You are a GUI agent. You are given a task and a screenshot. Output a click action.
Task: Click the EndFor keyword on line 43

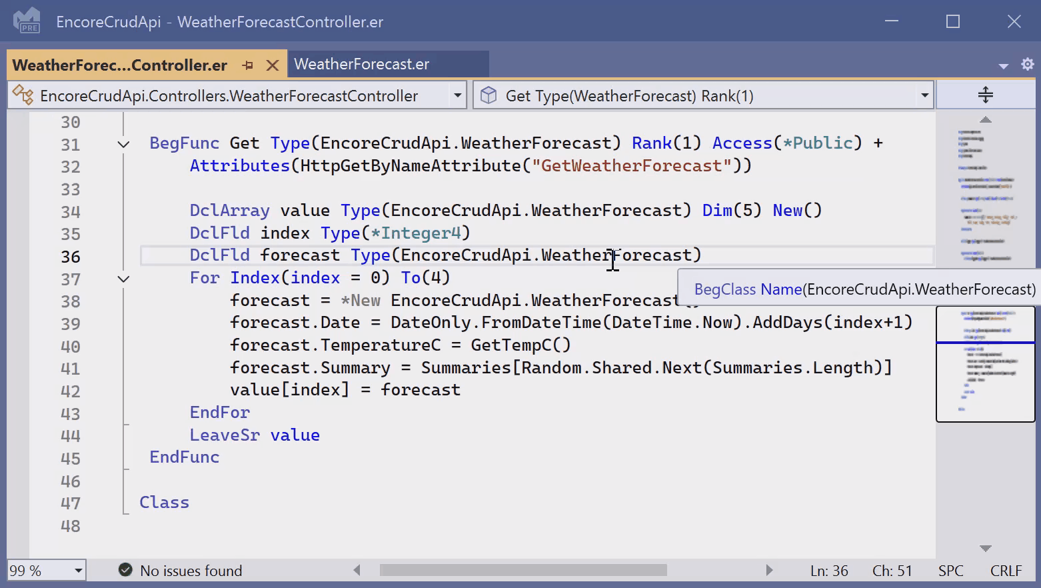click(x=220, y=412)
